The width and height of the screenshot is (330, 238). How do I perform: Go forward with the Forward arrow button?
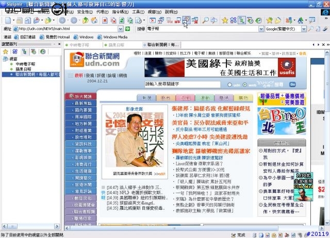[74, 21]
